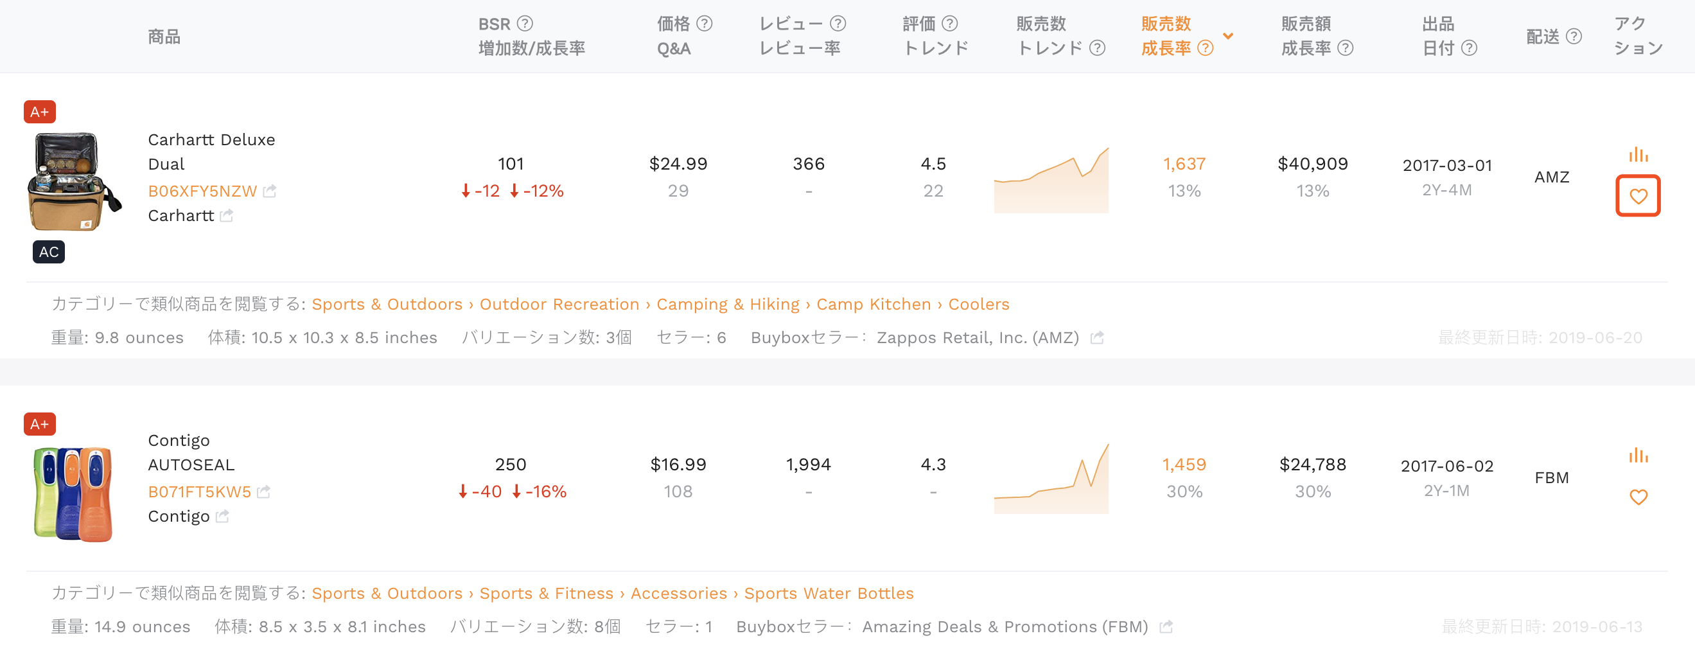This screenshot has width=1695, height=647.
Task: Open external link next to Carhartt brand
Action: (226, 216)
